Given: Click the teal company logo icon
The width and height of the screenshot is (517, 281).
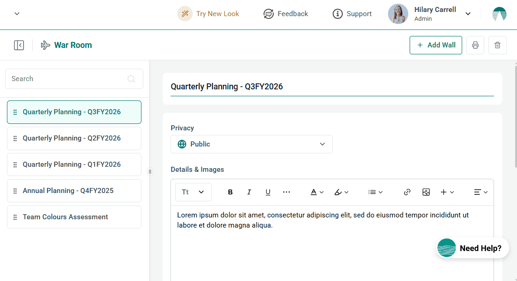Looking at the screenshot, I should pos(499,14).
